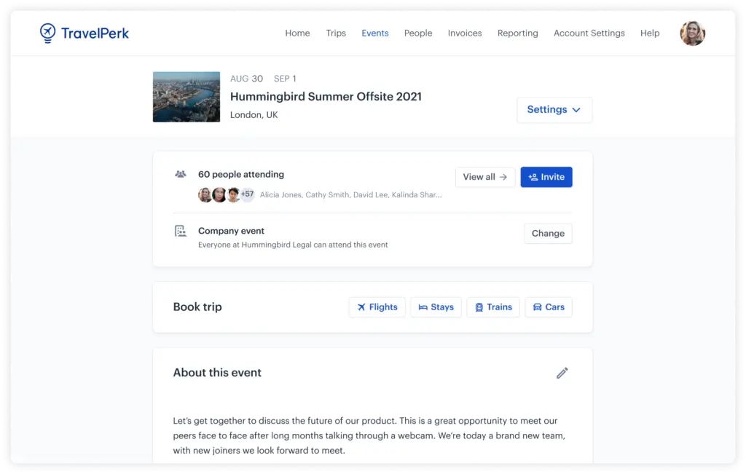This screenshot has width=746, height=474.
Task: Click the London, UK location text
Action: (254, 115)
